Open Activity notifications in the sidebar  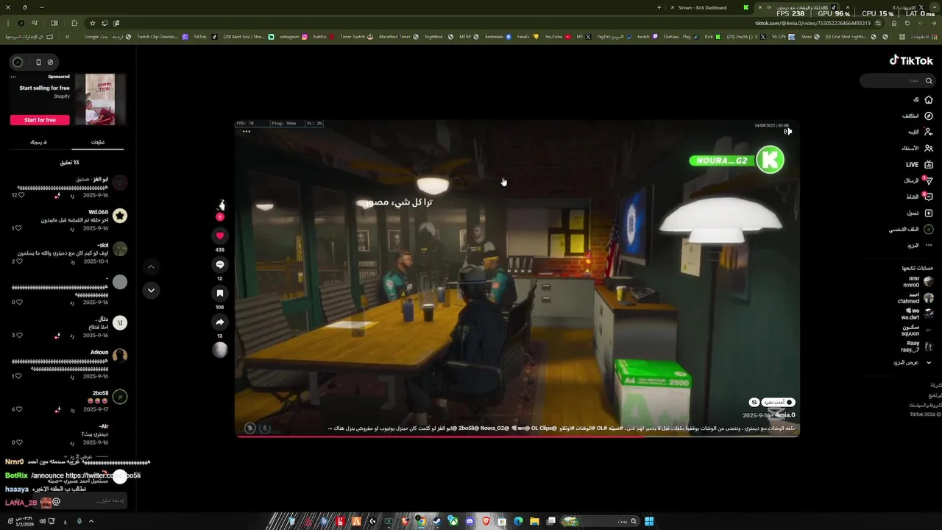click(x=919, y=197)
